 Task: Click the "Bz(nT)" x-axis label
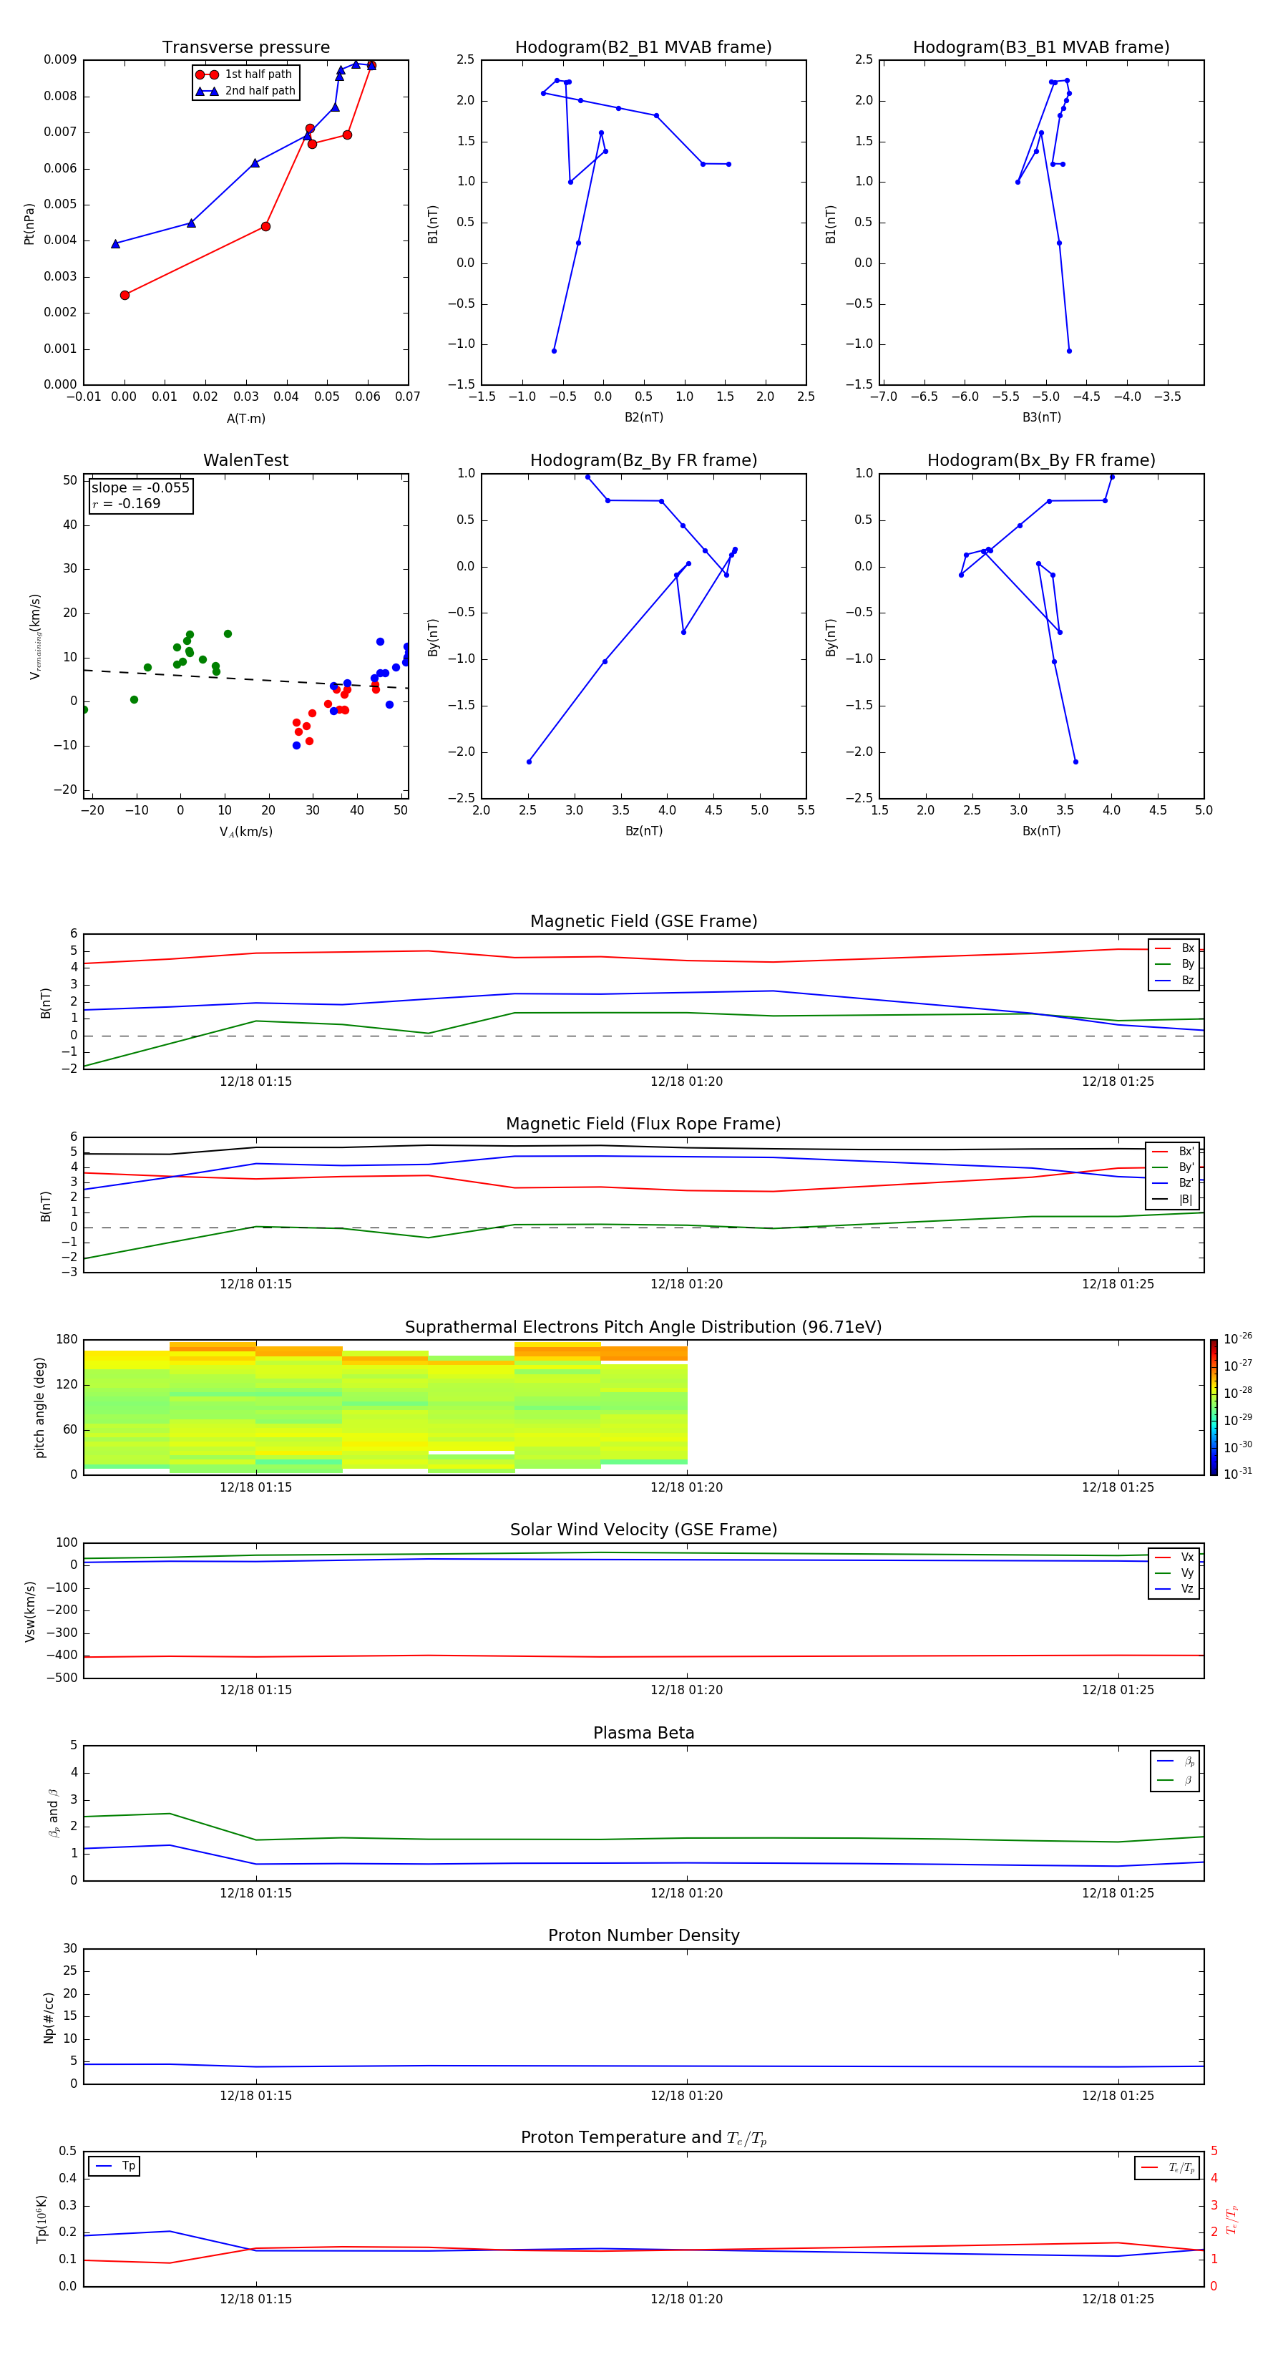(x=643, y=831)
